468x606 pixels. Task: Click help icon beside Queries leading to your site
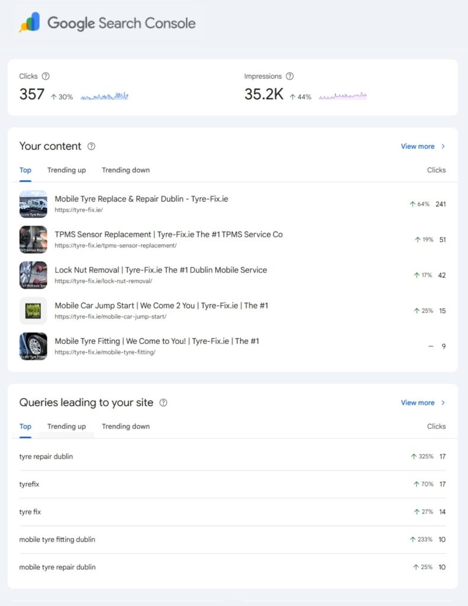pos(163,402)
